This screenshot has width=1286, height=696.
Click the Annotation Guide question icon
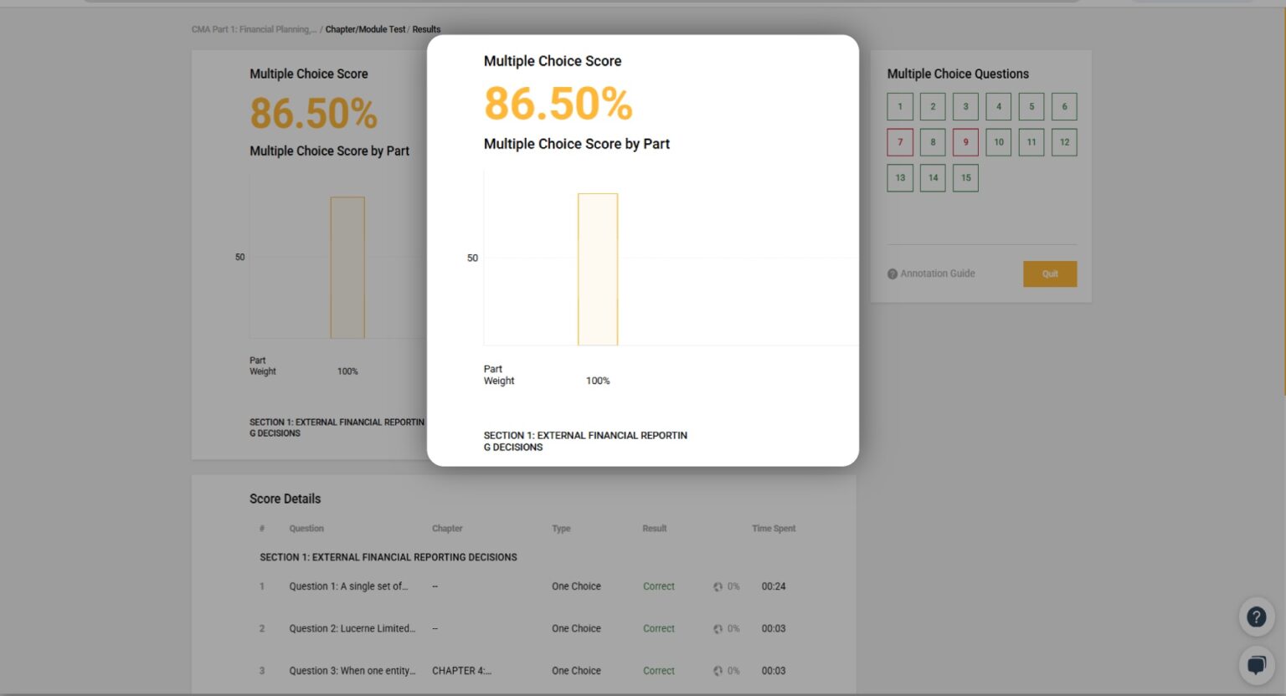click(892, 274)
